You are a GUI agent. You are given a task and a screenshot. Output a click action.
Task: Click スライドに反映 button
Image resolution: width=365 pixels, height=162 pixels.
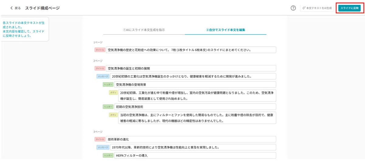[x=349, y=8]
